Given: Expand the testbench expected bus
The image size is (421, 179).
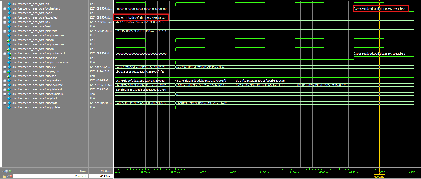Looking at the screenshot, I should pos(5,18).
